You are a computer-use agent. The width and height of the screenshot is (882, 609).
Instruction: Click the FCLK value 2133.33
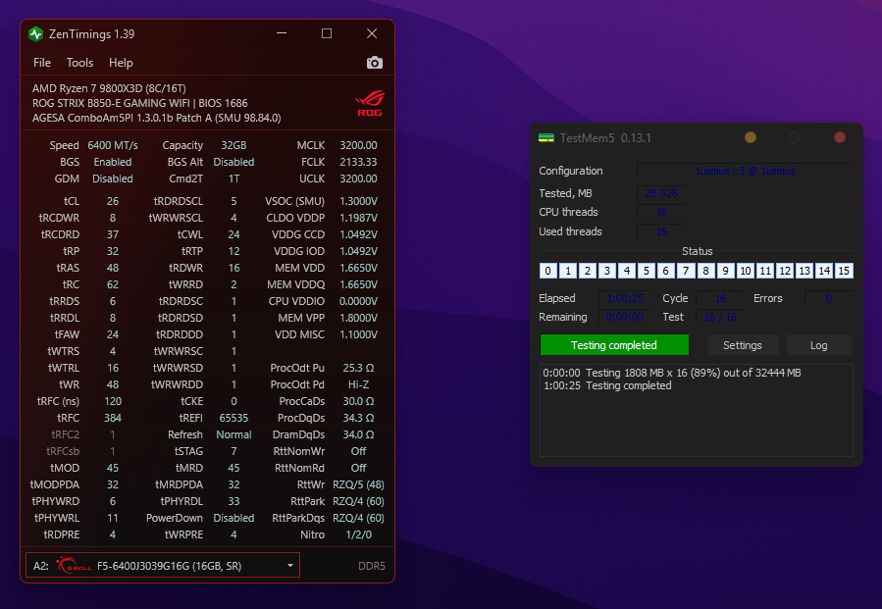358,162
